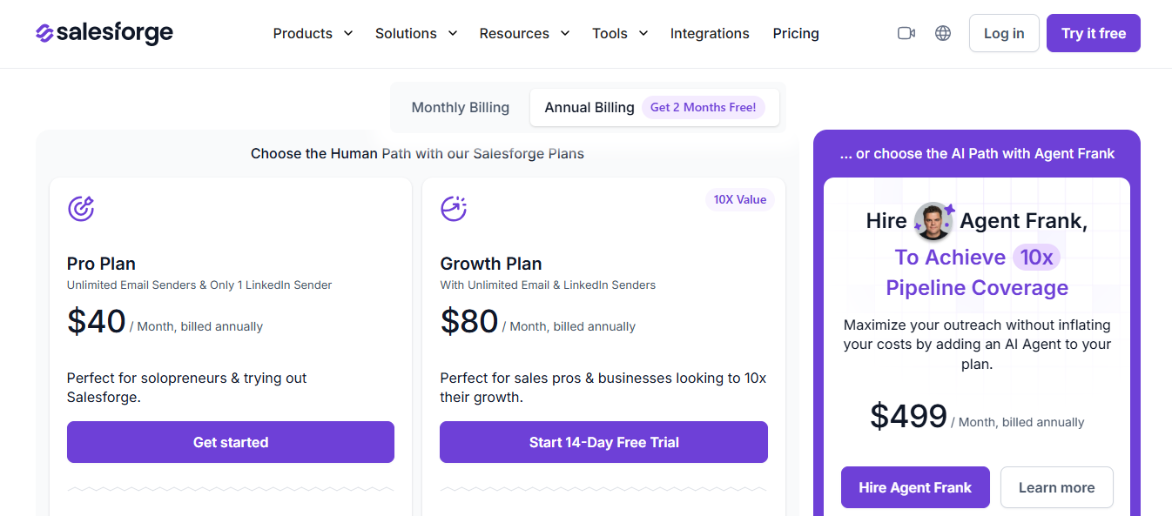1172x516 pixels.
Task: Click the Log in button
Action: [1003, 32]
